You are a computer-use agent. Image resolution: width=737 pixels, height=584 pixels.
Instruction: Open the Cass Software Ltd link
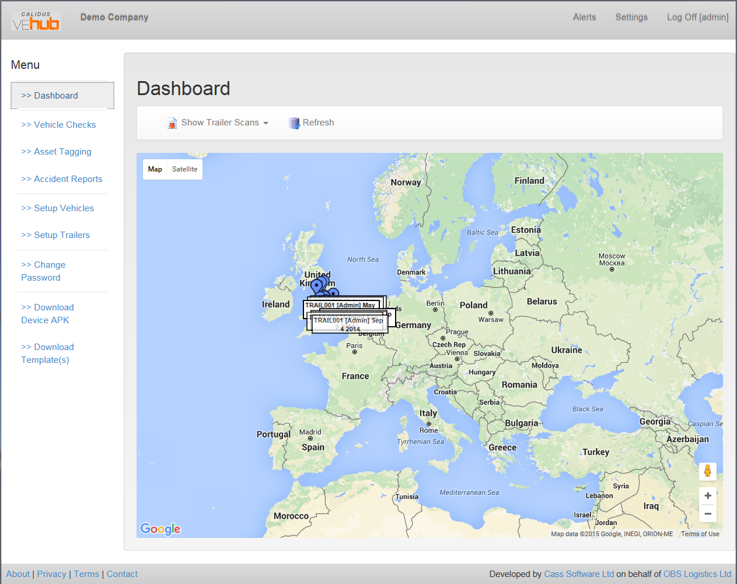(579, 574)
